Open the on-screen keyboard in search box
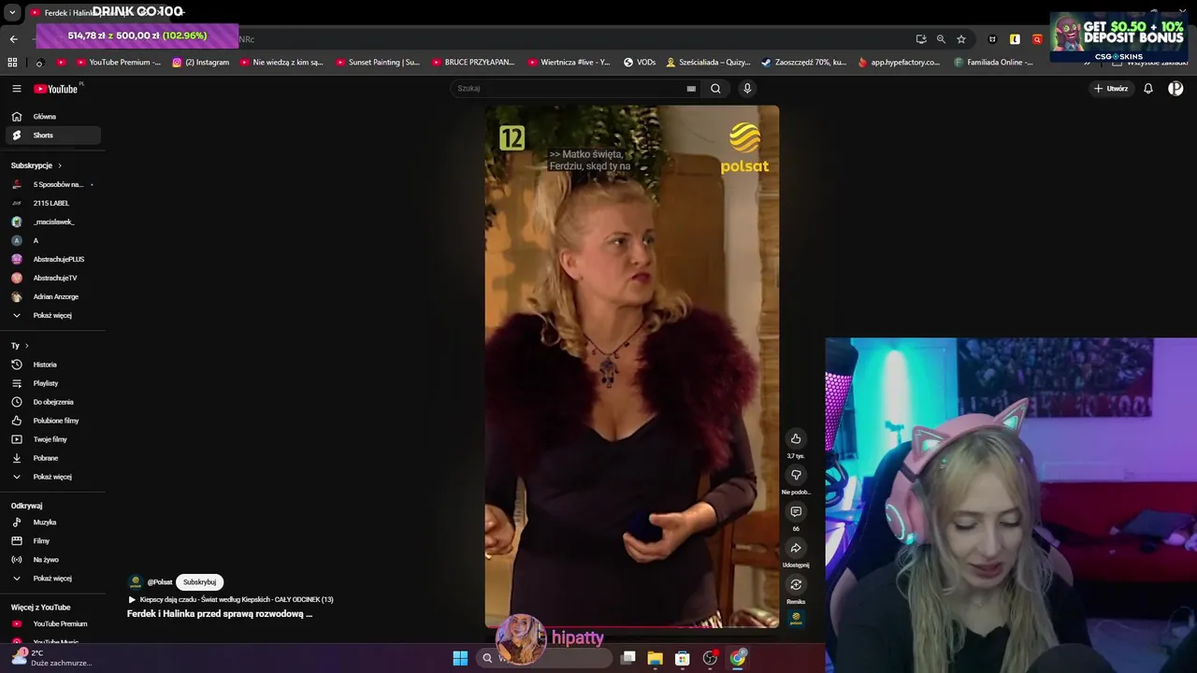Screen dimensions: 1197x673 tap(691, 89)
